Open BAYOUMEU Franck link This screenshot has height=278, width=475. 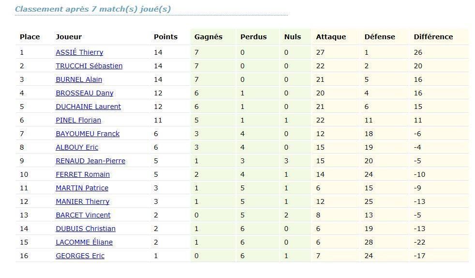pyautogui.click(x=88, y=134)
